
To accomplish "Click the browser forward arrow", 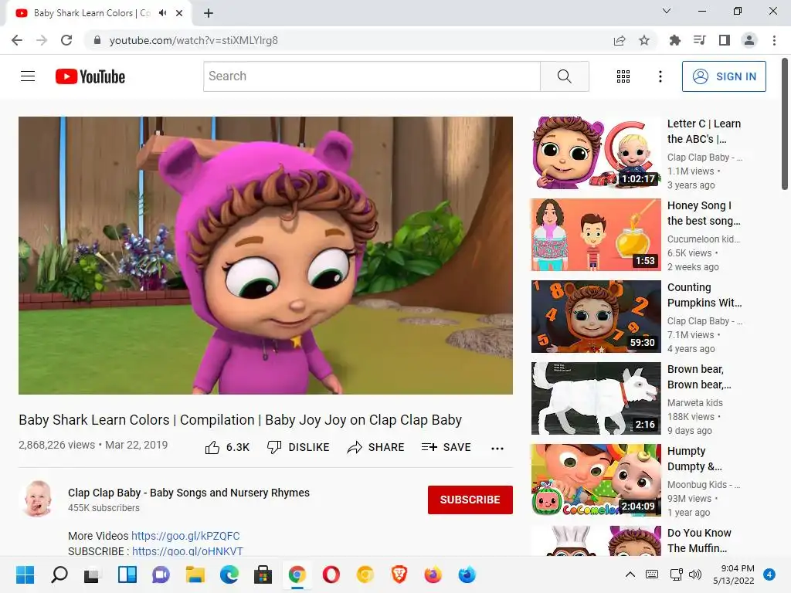I will pos(42,40).
